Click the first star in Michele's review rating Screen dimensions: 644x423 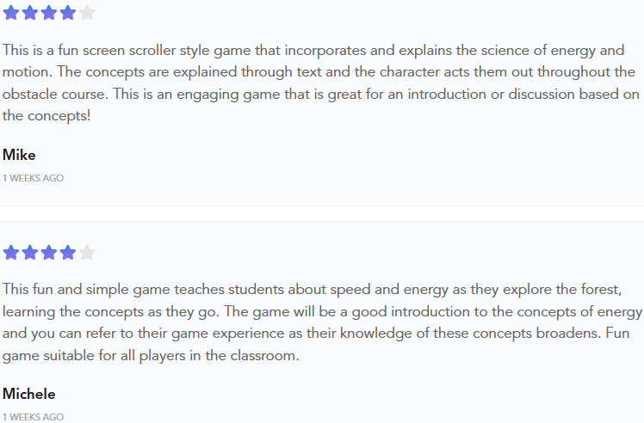point(11,252)
